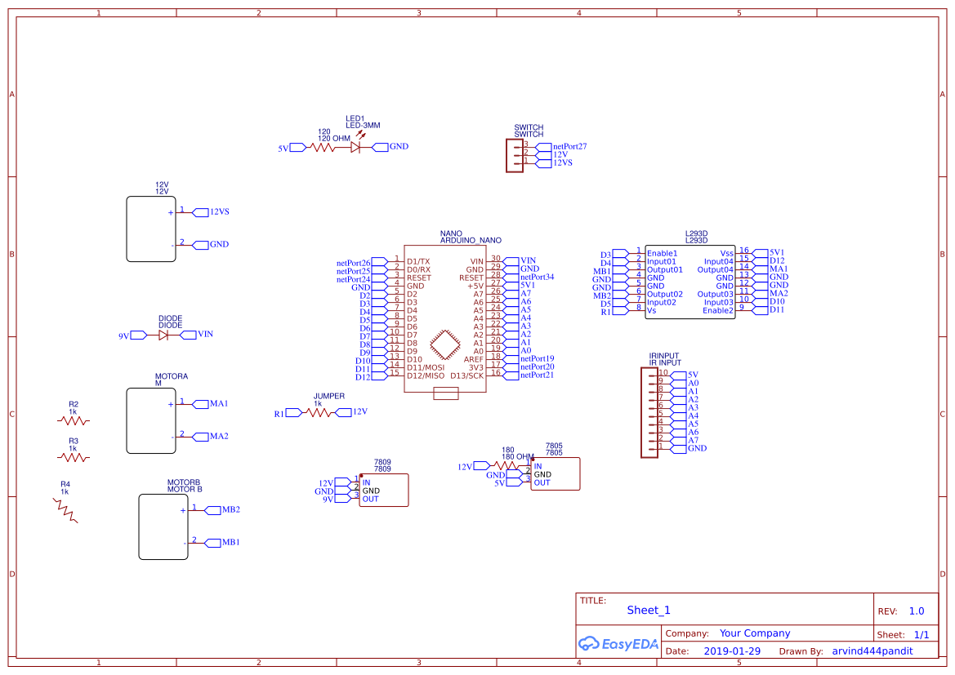Click the MOTORA component symbol

[x=150, y=421]
